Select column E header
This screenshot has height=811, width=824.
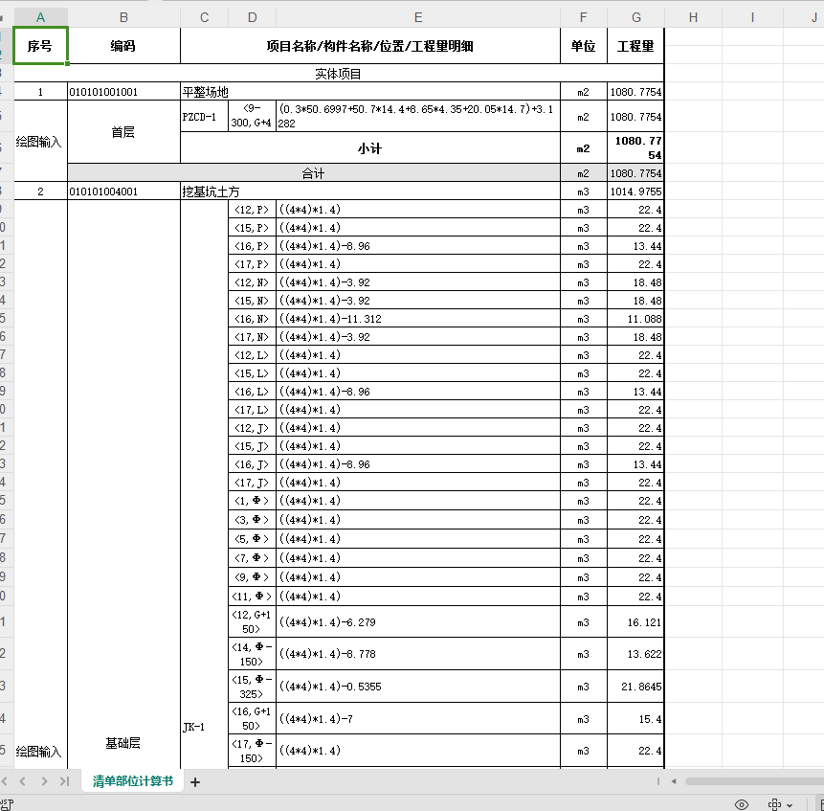tap(418, 18)
